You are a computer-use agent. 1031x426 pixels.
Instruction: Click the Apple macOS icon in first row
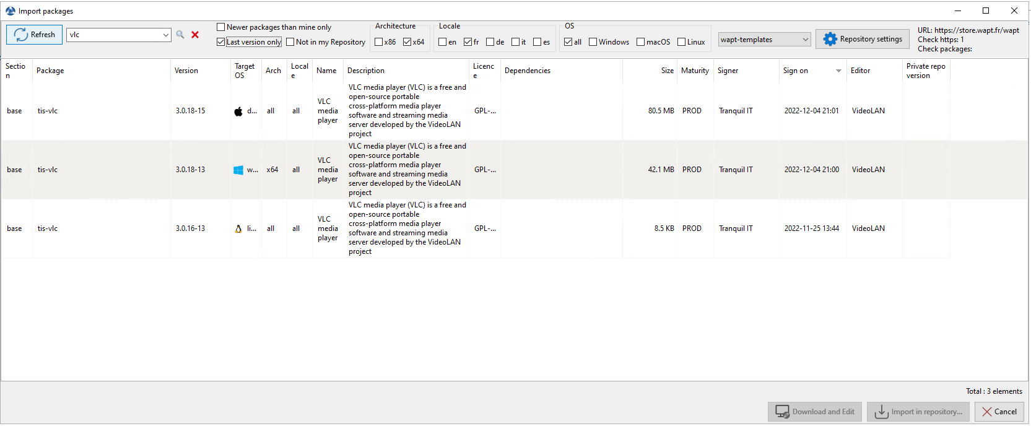[x=238, y=111]
